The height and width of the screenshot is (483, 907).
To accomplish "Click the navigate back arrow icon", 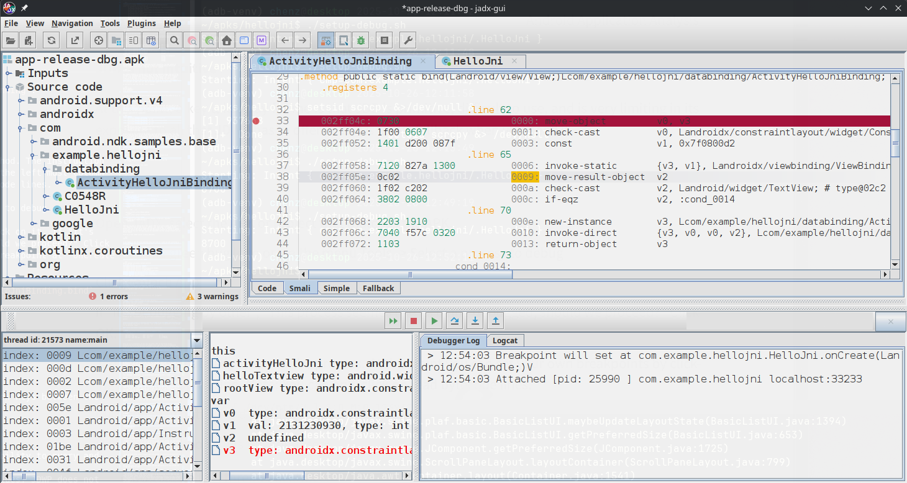I will pyautogui.click(x=285, y=41).
